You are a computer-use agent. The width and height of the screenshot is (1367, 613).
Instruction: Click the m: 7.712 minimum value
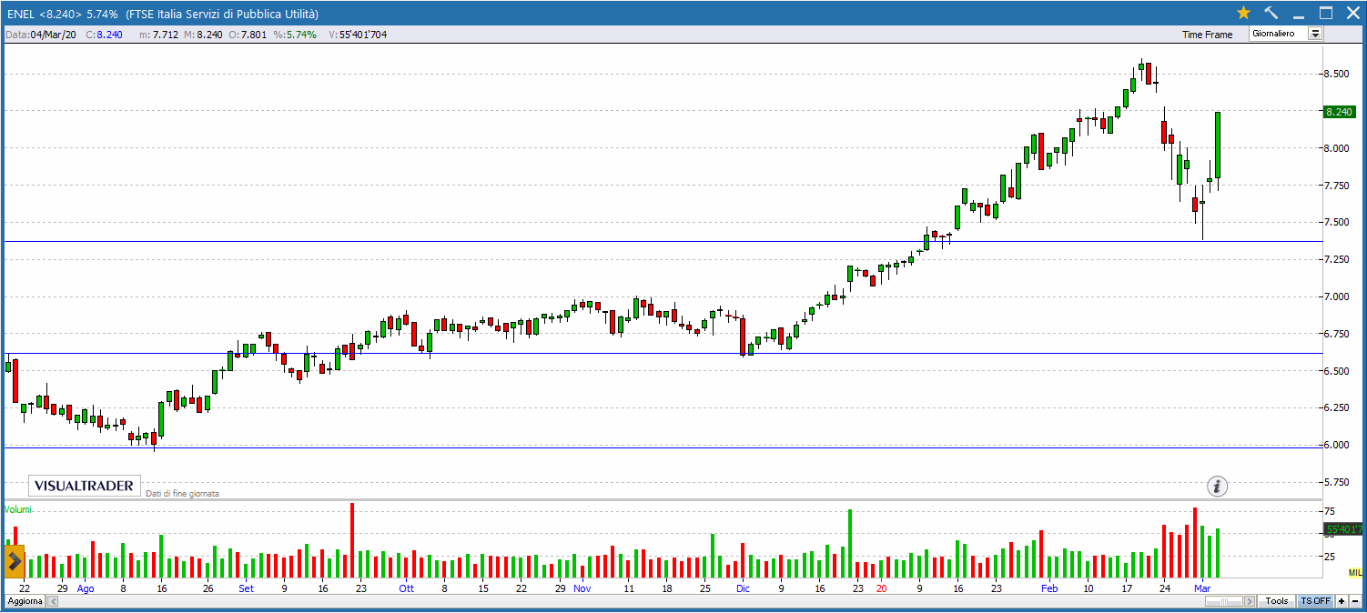pos(157,35)
